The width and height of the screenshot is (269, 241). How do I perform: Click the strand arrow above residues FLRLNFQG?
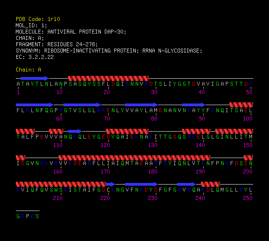(x=35, y=105)
